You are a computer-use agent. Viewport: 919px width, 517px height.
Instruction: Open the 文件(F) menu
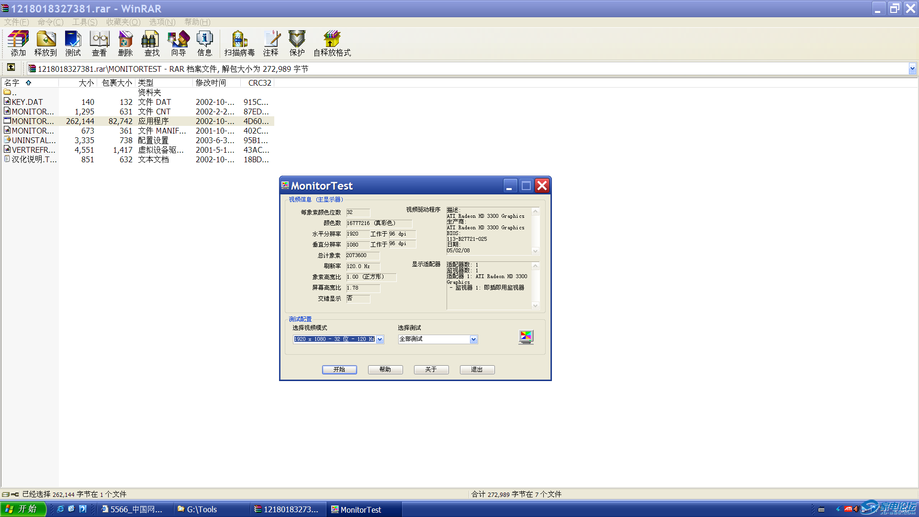pos(17,22)
